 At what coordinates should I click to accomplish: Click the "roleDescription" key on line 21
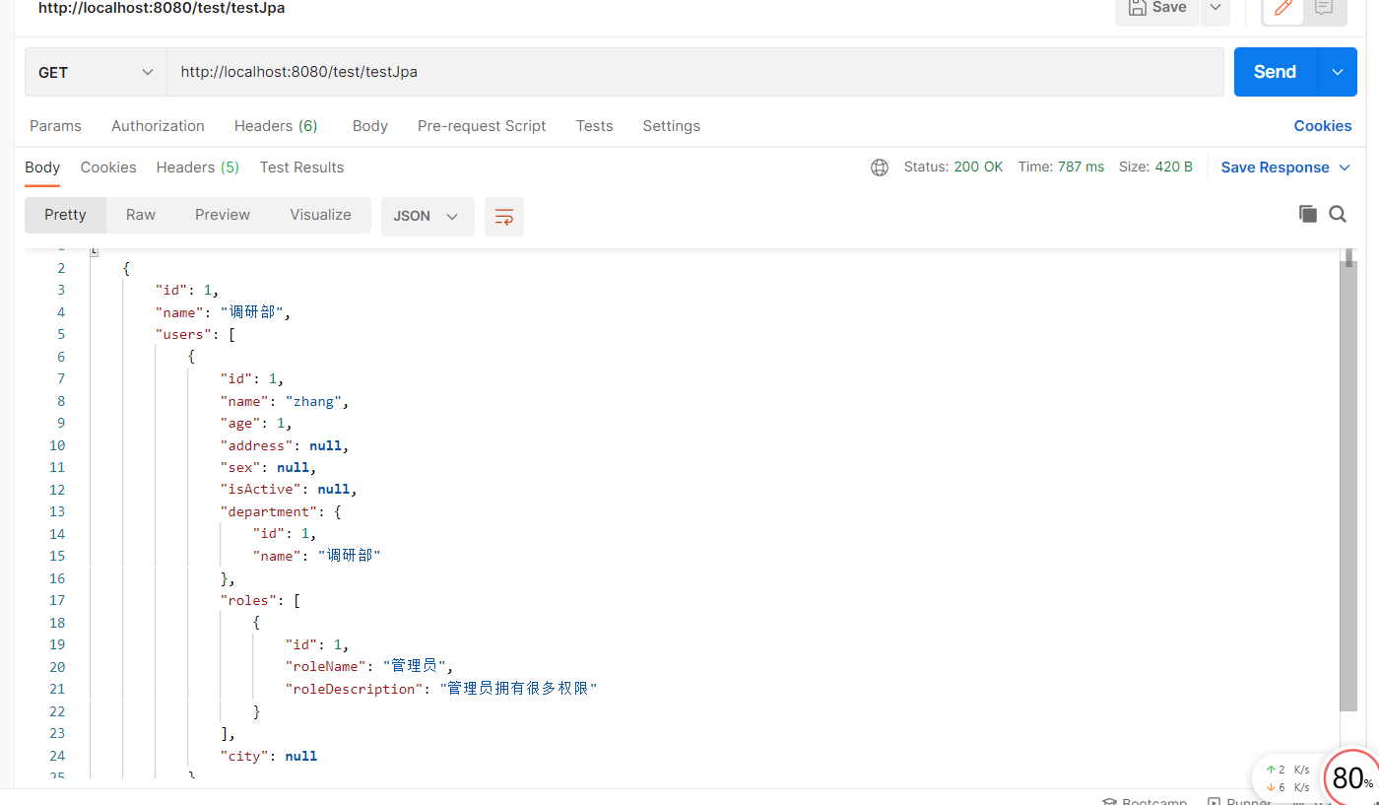click(355, 689)
